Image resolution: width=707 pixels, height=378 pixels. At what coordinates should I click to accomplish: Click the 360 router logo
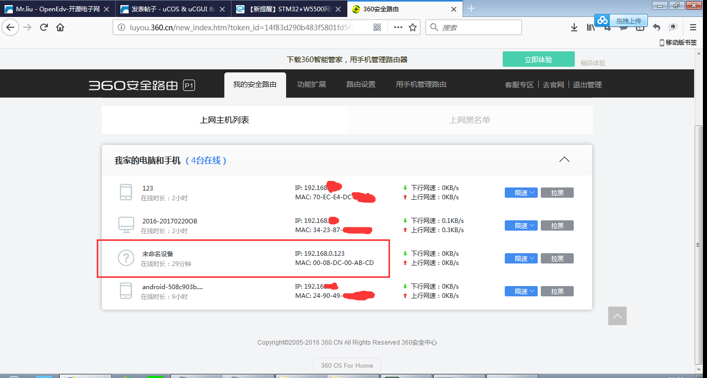coord(142,85)
